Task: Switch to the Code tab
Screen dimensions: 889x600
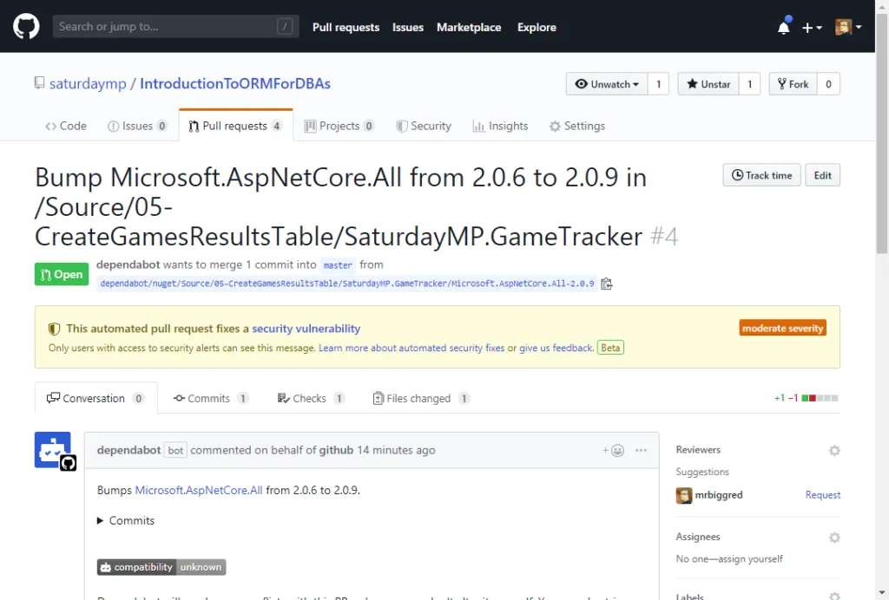Action: pyautogui.click(x=66, y=126)
